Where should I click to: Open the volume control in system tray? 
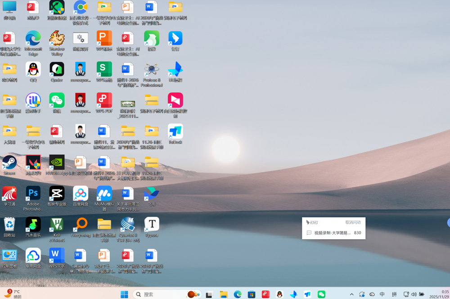[414, 294]
